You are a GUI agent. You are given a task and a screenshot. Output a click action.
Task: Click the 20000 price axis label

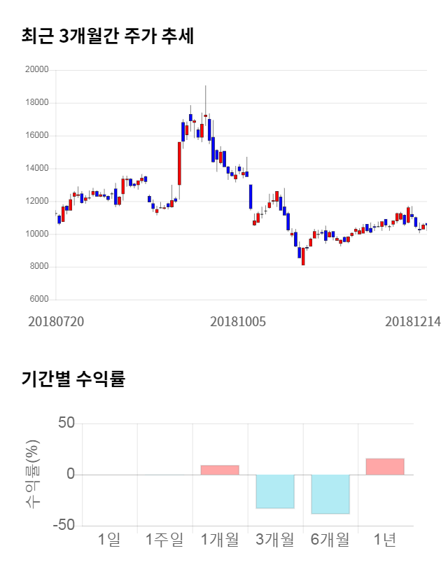click(x=36, y=70)
